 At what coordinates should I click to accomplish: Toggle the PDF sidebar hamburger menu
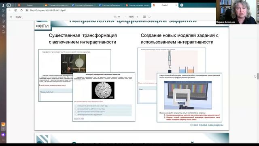click(11, 17)
